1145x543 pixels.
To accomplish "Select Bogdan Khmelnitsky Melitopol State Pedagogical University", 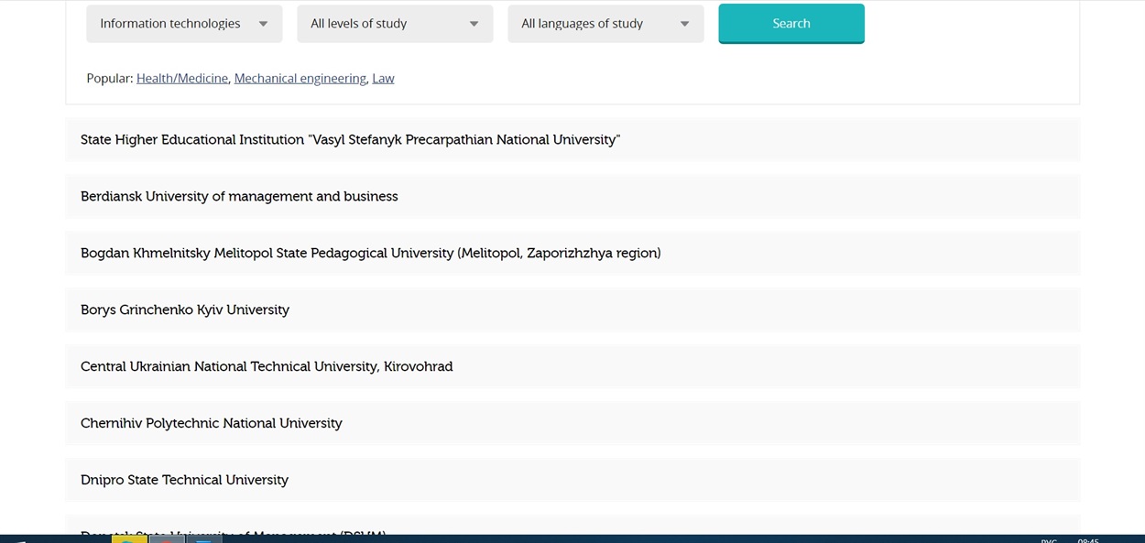I will (x=572, y=254).
